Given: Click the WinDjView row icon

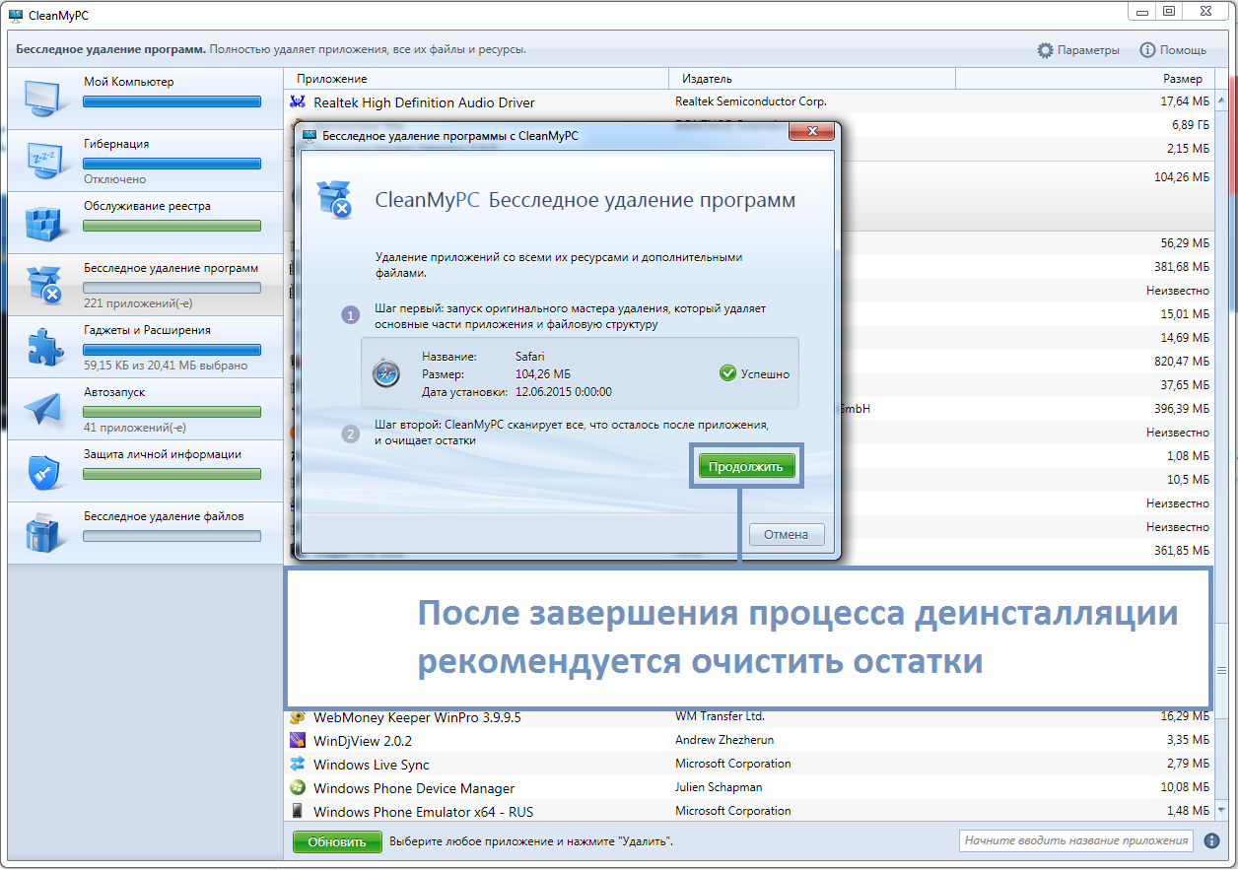Looking at the screenshot, I should coord(298,740).
